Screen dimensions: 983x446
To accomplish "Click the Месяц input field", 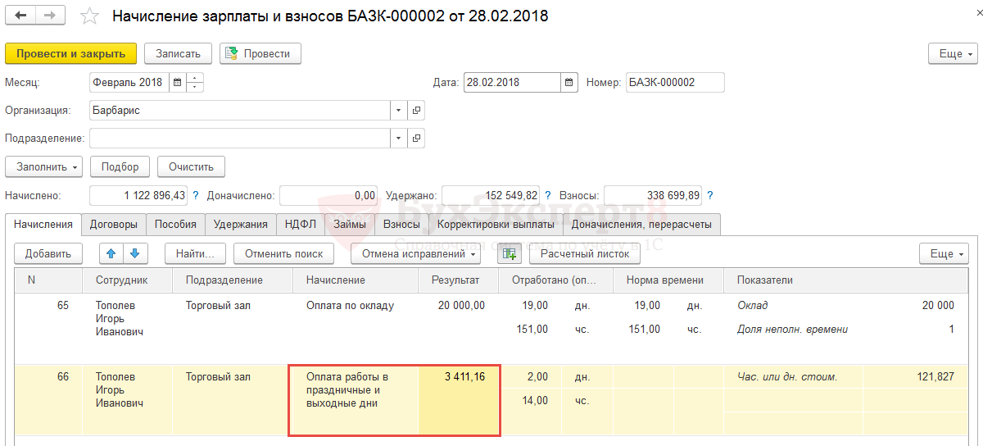I will [129, 82].
